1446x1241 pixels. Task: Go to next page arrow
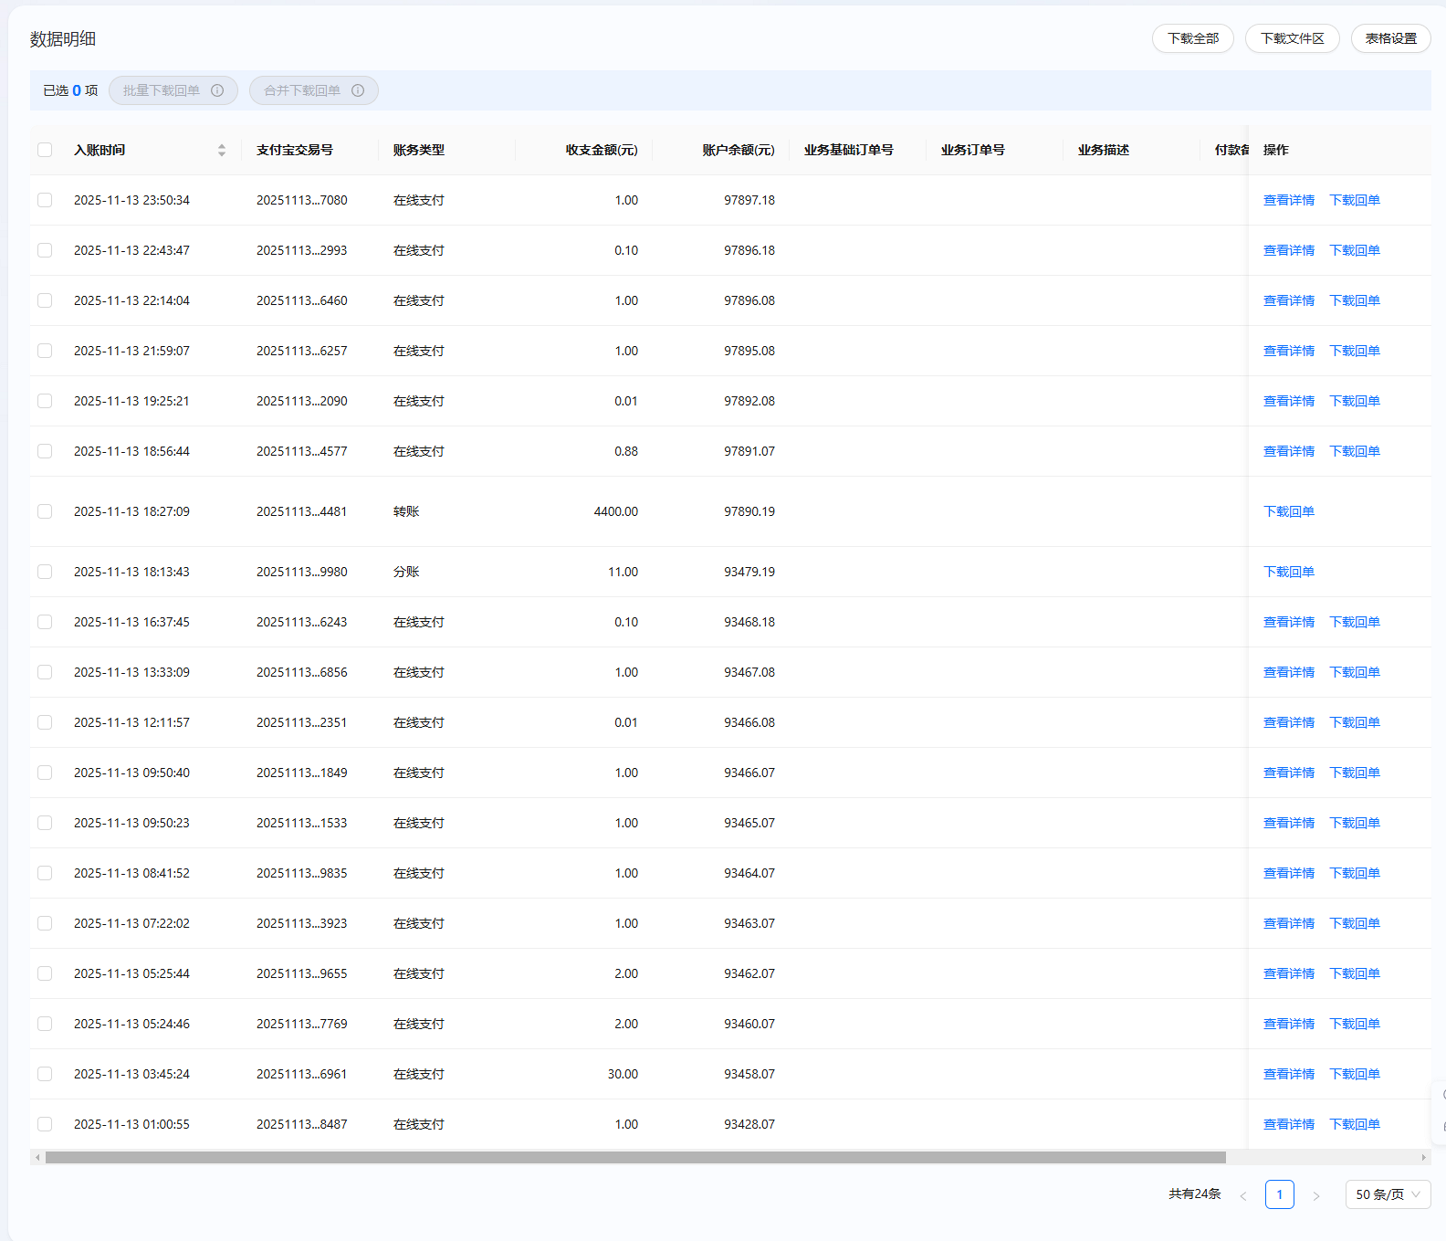(1315, 1195)
